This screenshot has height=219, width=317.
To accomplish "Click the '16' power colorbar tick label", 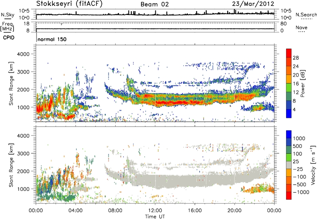I will tap(296, 84).
